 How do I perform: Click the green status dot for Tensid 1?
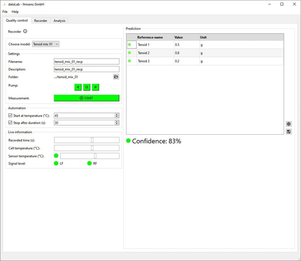pyautogui.click(x=129, y=45)
